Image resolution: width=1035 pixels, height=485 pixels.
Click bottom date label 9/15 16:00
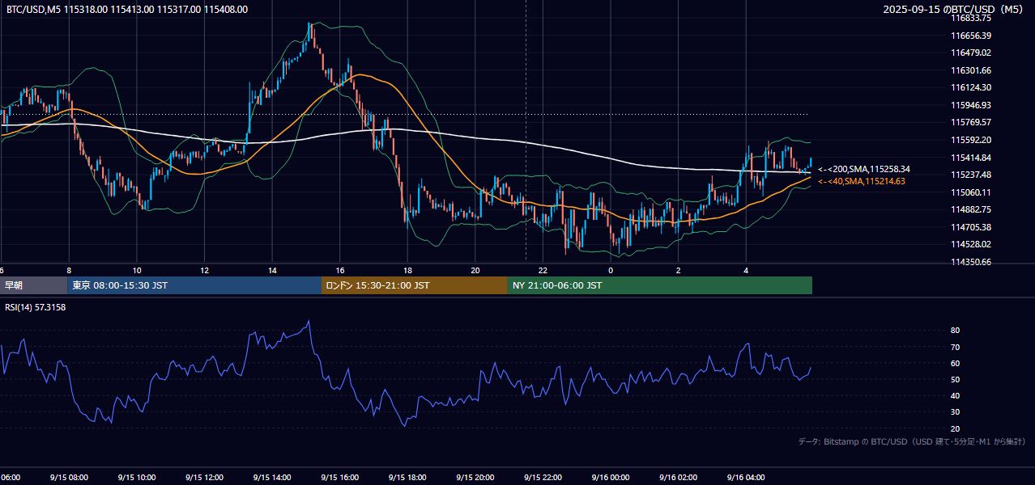tap(340, 477)
